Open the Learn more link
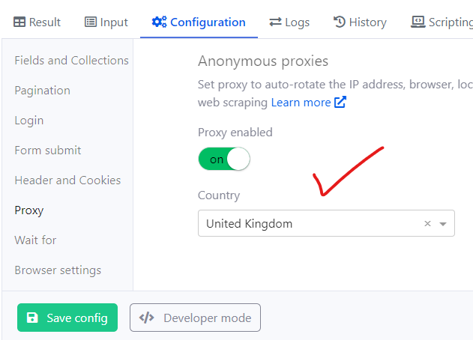Viewport: 473px width, 340px height. tap(301, 103)
